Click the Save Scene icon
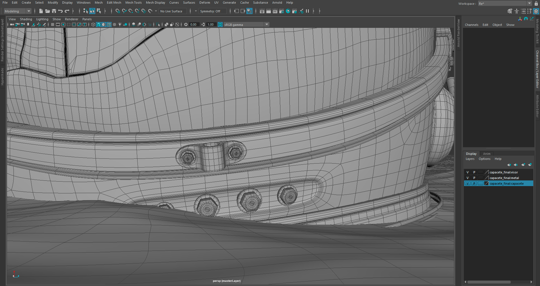This screenshot has height=286, width=540. coord(54,11)
